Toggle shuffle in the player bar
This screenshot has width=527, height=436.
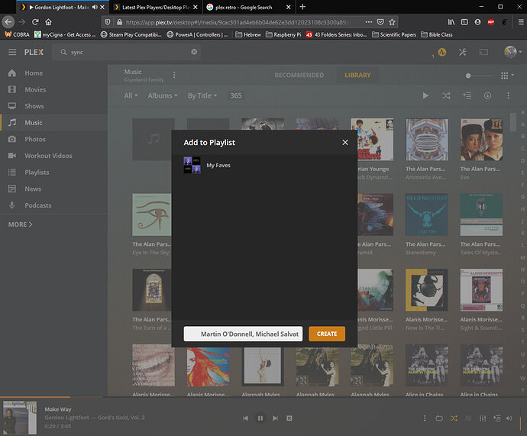click(454, 418)
